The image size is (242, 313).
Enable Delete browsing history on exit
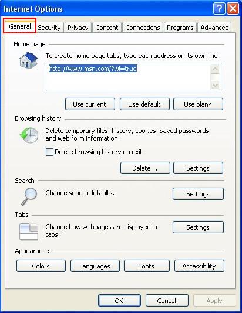tap(49, 152)
